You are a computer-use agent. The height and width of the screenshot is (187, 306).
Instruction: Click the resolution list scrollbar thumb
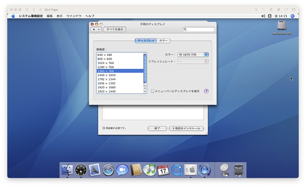coord(145,69)
